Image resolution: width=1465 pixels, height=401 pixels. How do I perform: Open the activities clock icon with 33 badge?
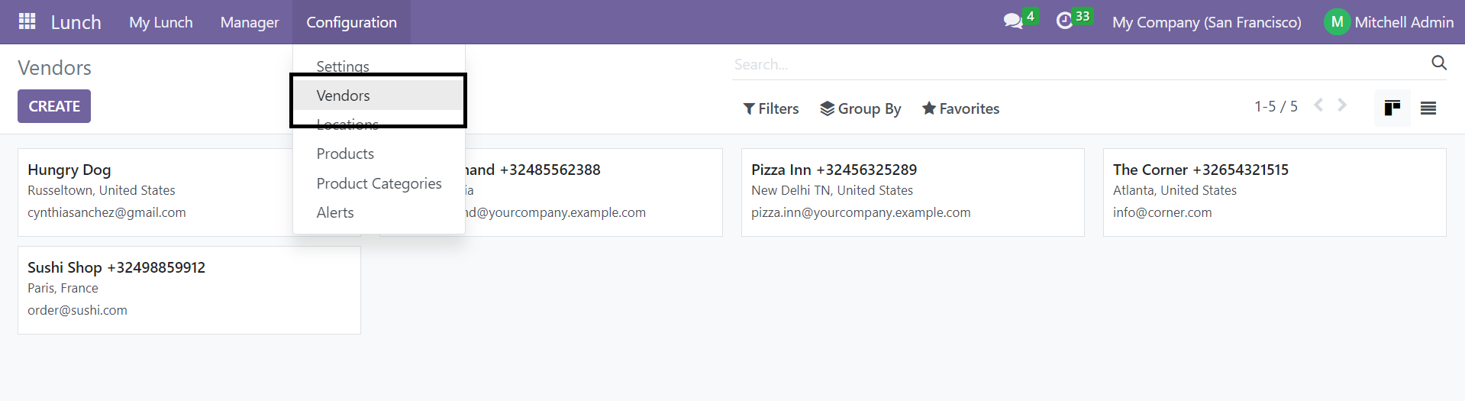click(x=1064, y=21)
